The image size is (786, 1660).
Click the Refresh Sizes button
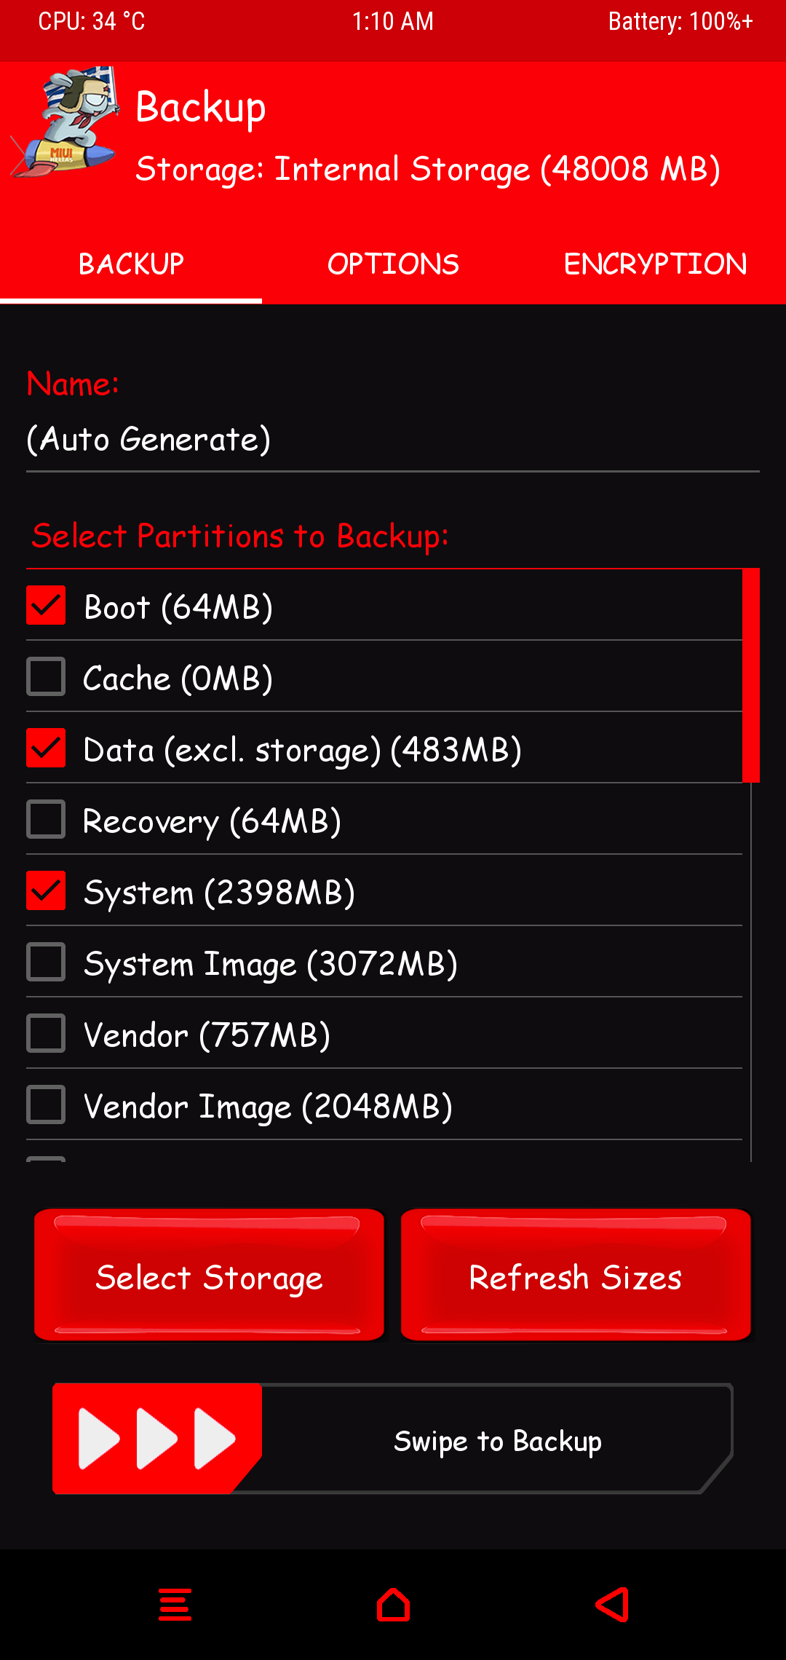pyautogui.click(x=576, y=1276)
